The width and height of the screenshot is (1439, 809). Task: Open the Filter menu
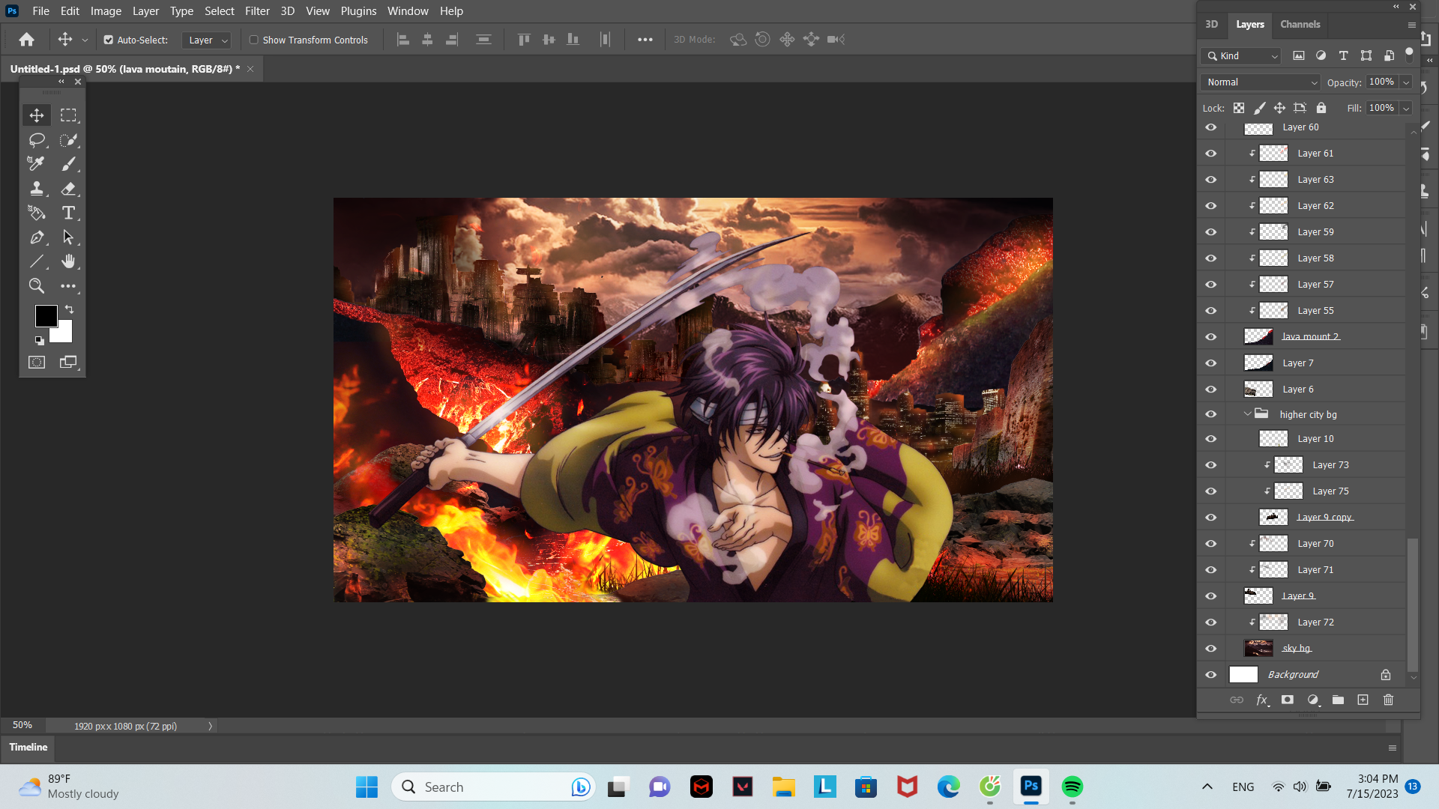pos(256,11)
